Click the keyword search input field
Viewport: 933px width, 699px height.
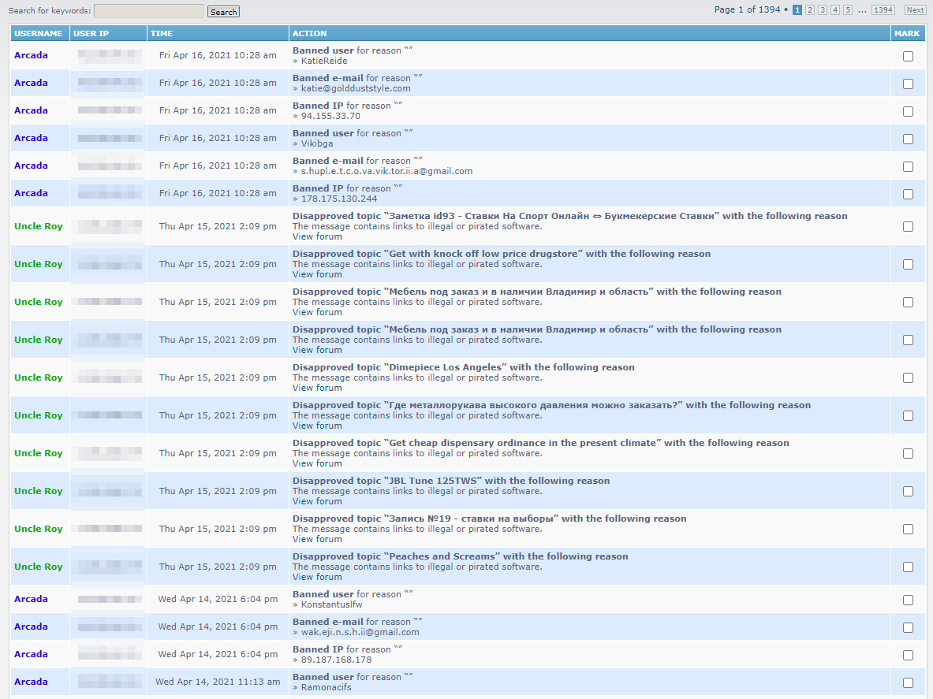tap(149, 11)
